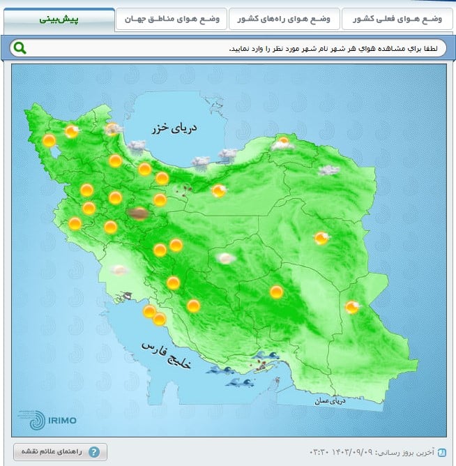This screenshot has width=456, height=466.
Task: Open the راهنمای علائم نقشه map legend
Action: tap(60, 452)
